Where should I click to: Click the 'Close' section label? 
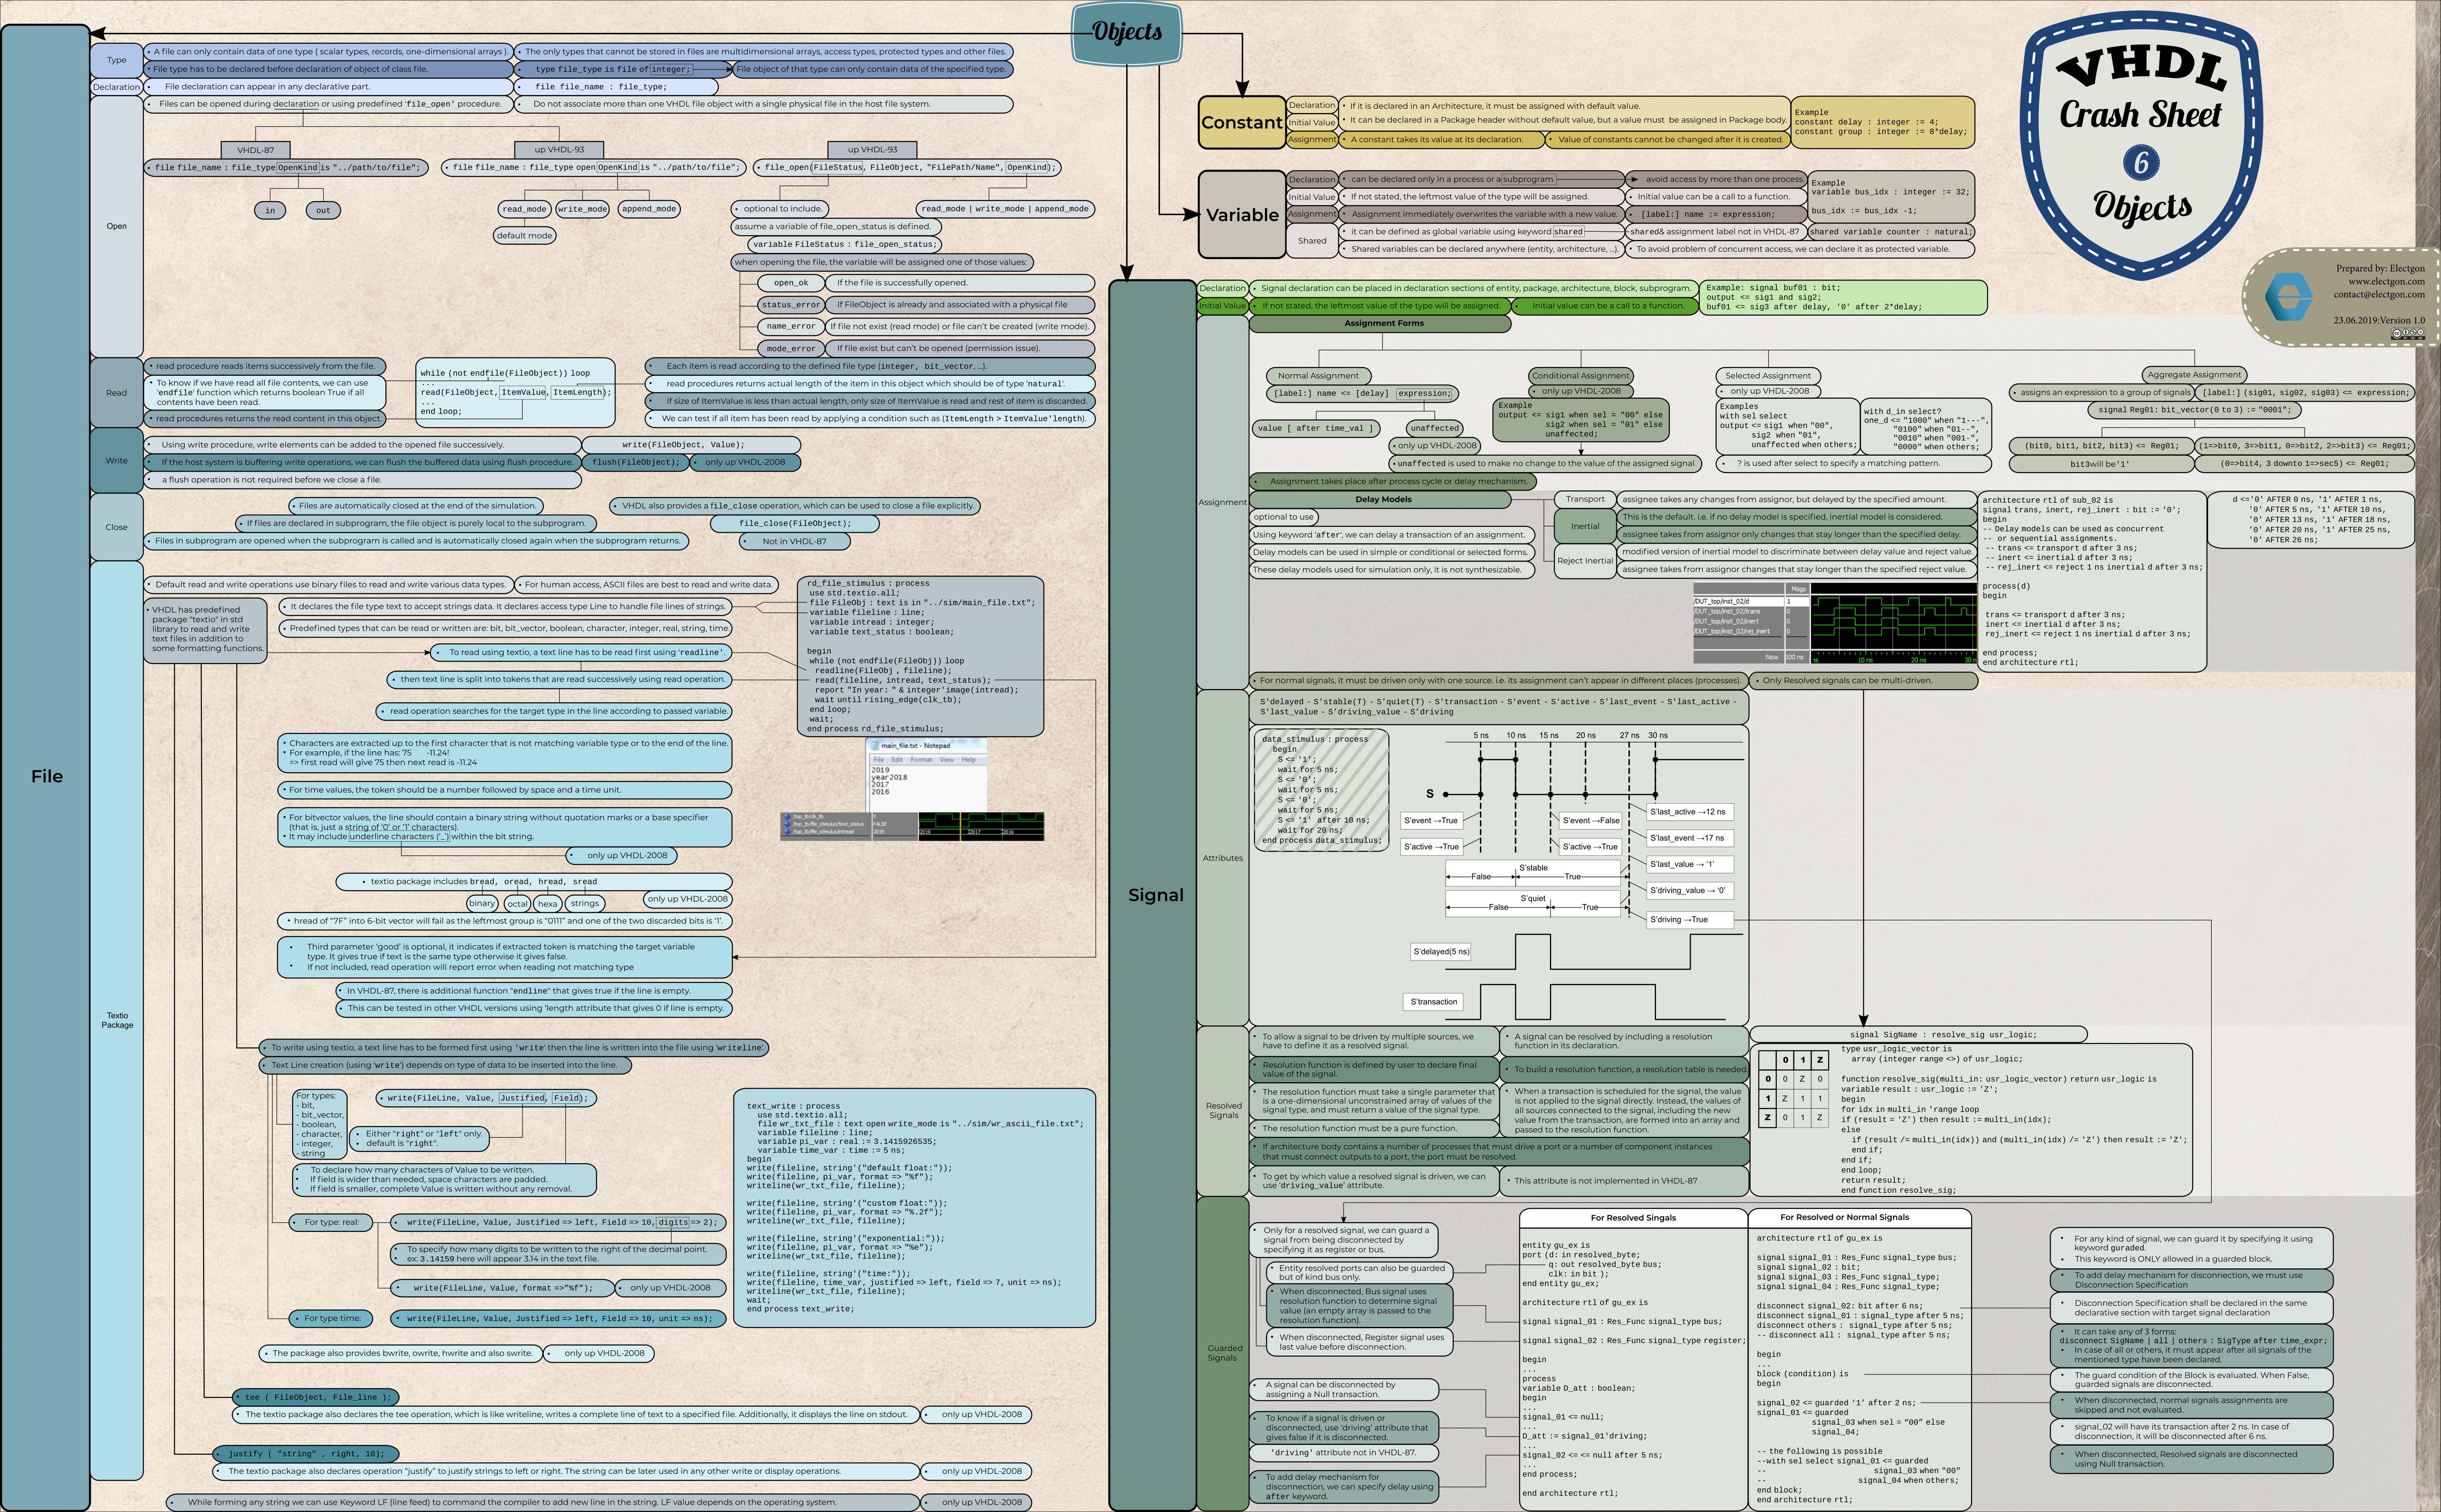pos(117,527)
